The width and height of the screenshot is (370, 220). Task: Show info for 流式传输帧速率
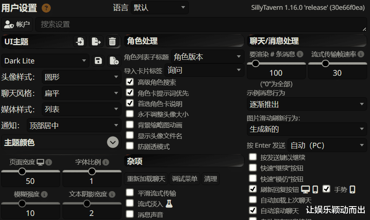(x=361, y=54)
